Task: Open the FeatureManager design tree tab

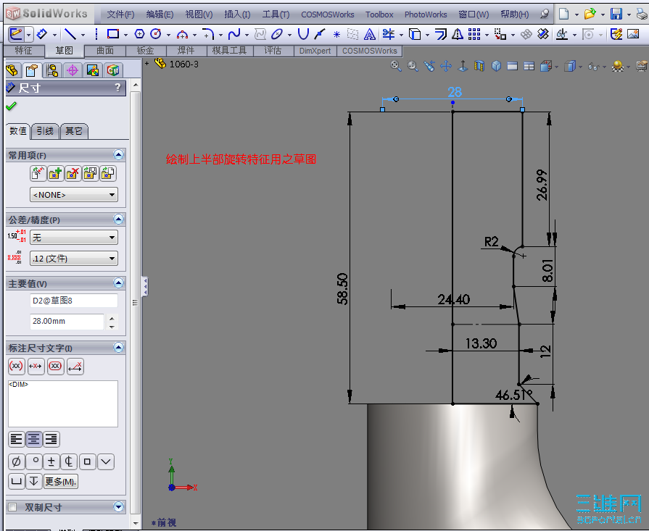Action: pyautogui.click(x=12, y=70)
